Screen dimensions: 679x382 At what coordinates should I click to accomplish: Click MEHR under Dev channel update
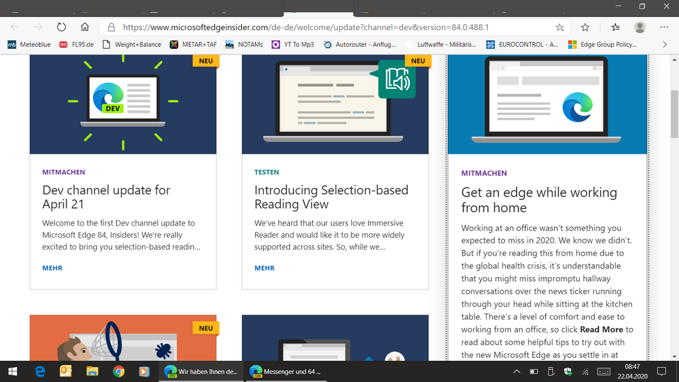[x=52, y=268]
